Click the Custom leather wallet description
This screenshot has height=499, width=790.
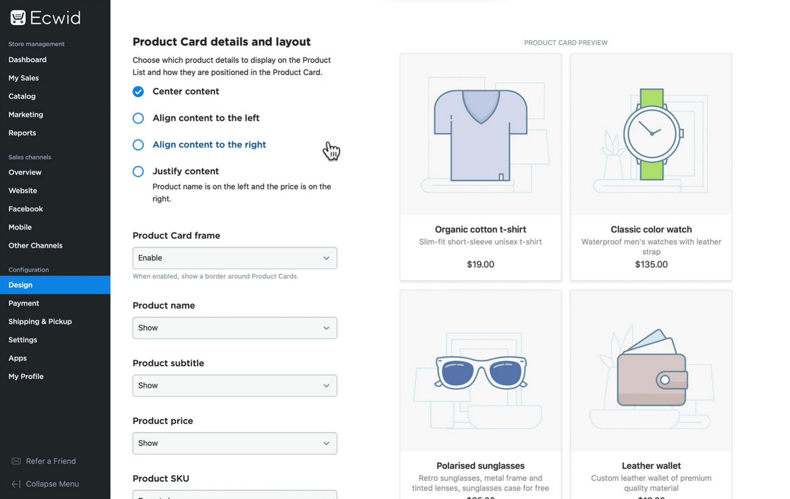point(652,483)
